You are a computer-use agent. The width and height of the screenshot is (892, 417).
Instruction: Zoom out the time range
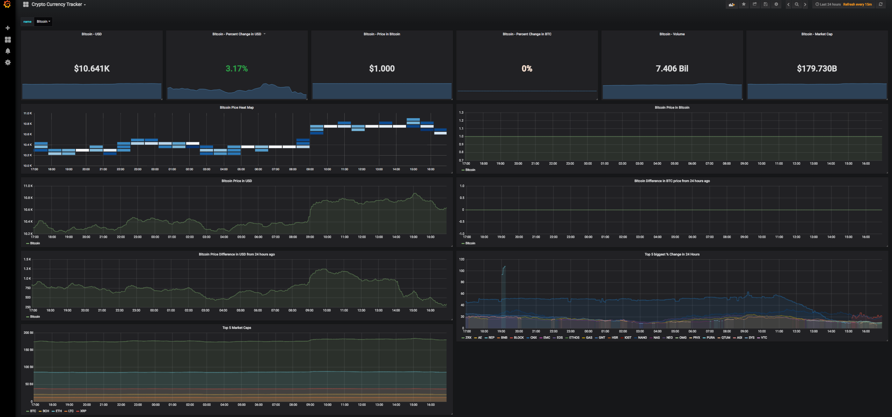(x=797, y=5)
